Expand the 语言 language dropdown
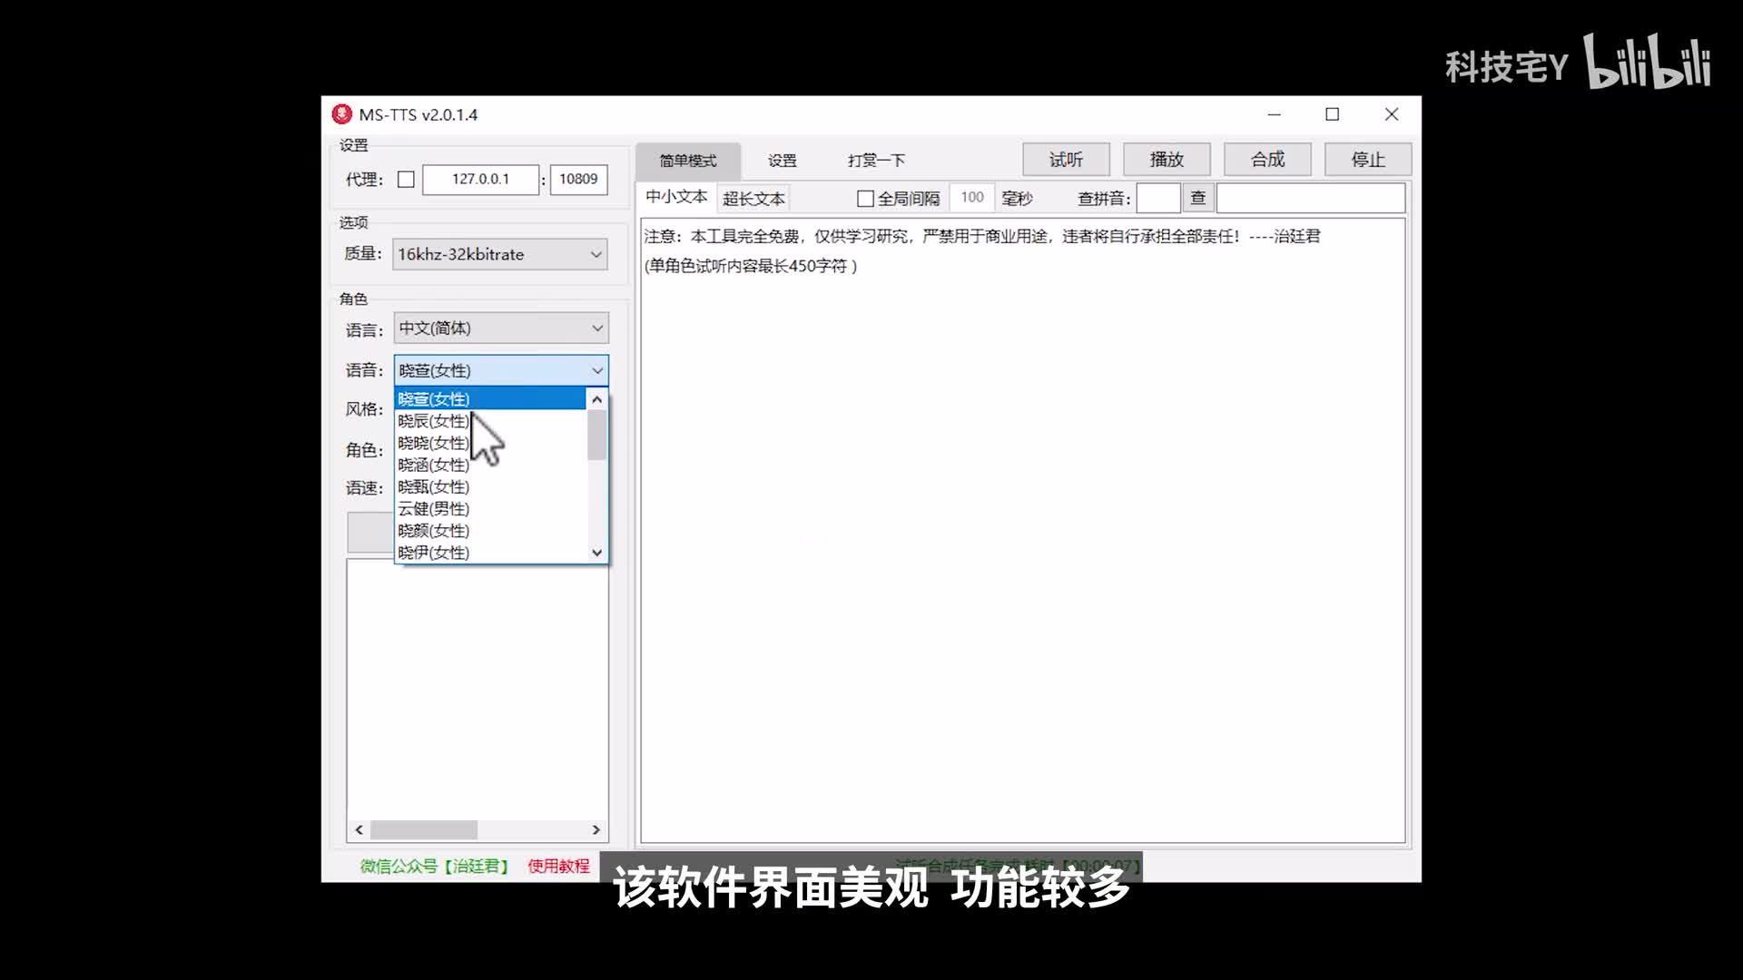The height and width of the screenshot is (980, 1743). [501, 328]
